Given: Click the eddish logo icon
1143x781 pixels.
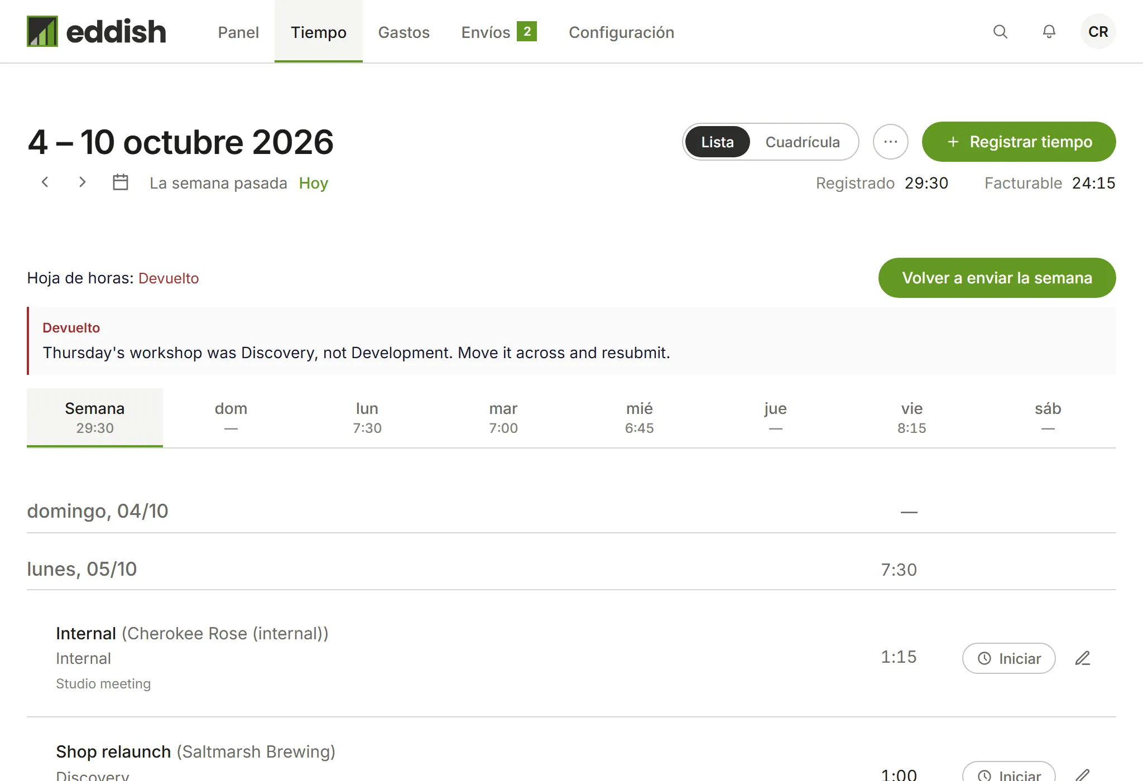Looking at the screenshot, I should pos(42,31).
